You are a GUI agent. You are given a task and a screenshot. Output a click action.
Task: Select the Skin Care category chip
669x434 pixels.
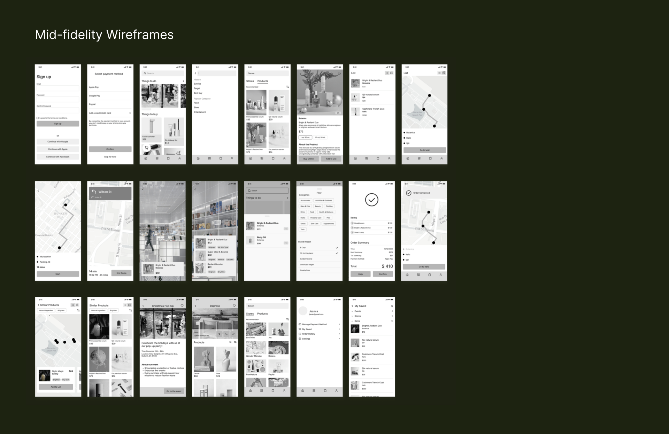[x=314, y=224]
